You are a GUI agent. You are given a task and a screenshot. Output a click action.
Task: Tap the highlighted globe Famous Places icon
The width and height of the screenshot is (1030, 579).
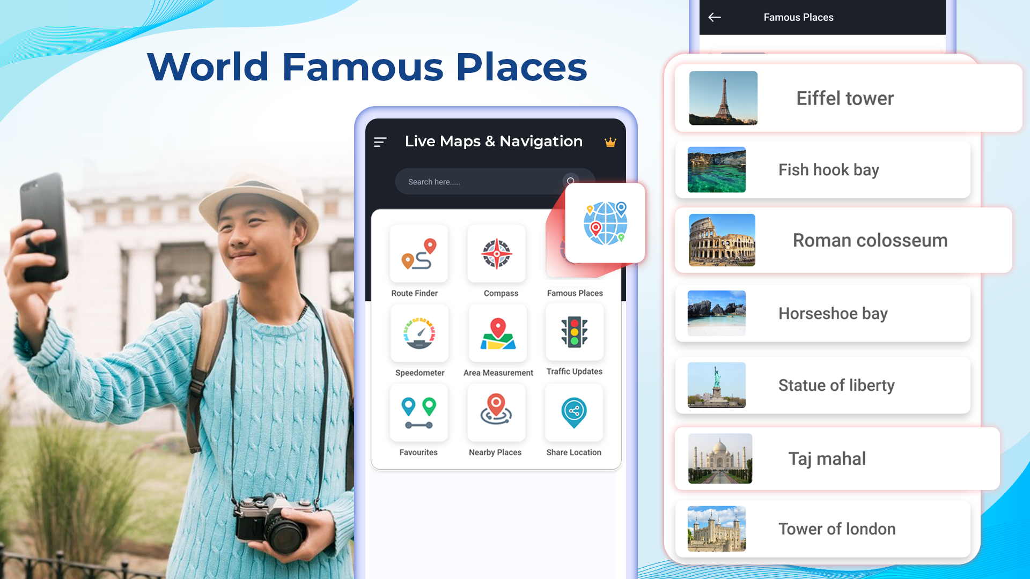tap(605, 223)
